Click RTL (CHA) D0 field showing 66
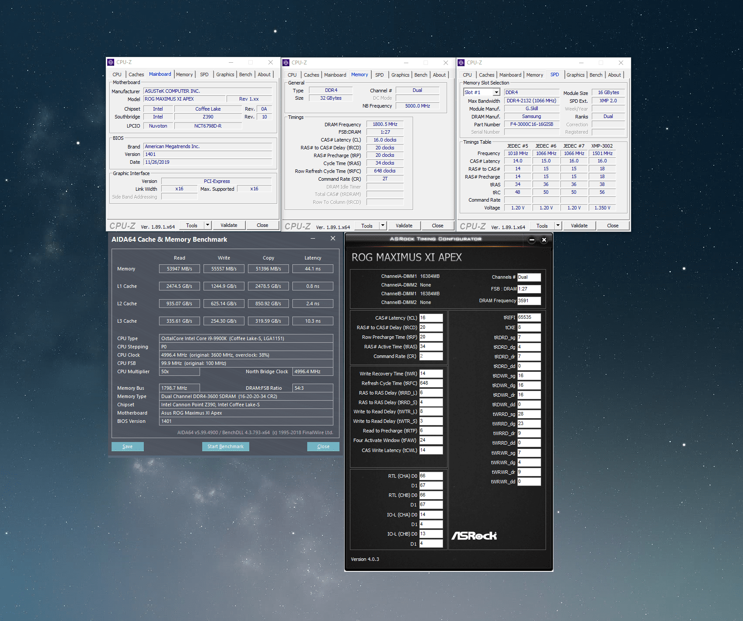 431,476
